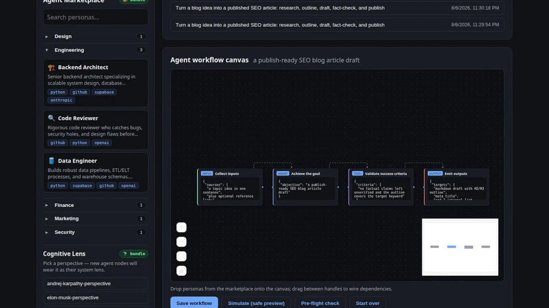549x308 pixels.
Task: Click the output handle of Collect inputs node
Action: [x=263, y=187]
